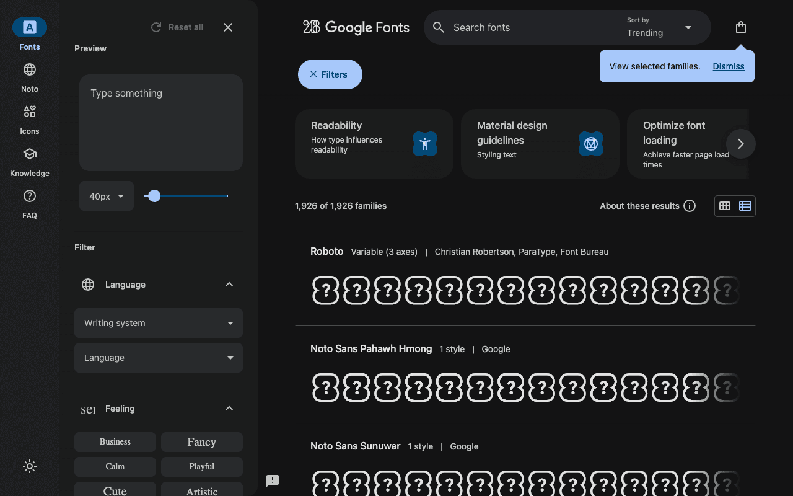Reset all filter settings
The width and height of the screenshot is (793, 496).
[177, 27]
